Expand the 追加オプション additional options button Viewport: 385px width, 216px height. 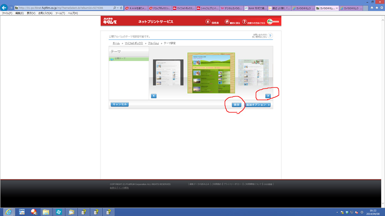[x=258, y=105]
